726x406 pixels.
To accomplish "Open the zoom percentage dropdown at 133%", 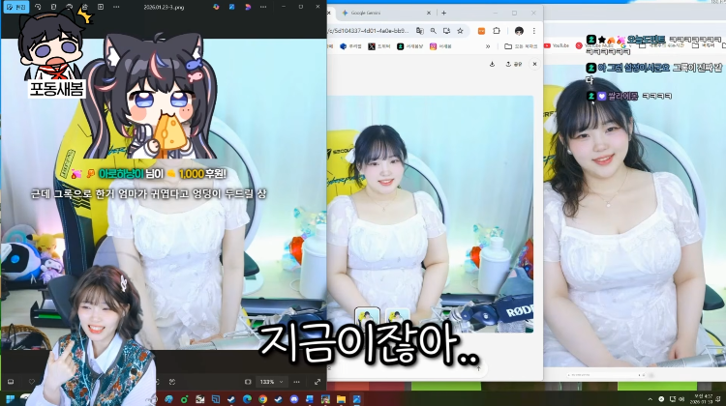I will point(271,382).
